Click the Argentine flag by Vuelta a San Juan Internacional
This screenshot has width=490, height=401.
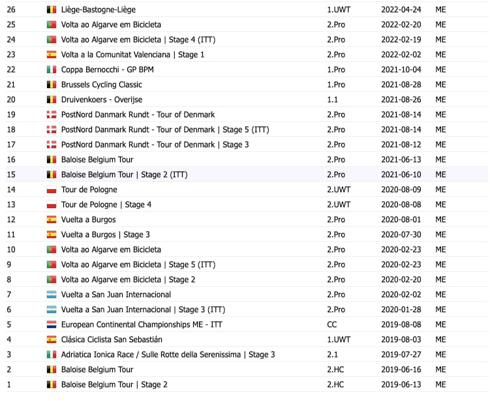point(52,295)
